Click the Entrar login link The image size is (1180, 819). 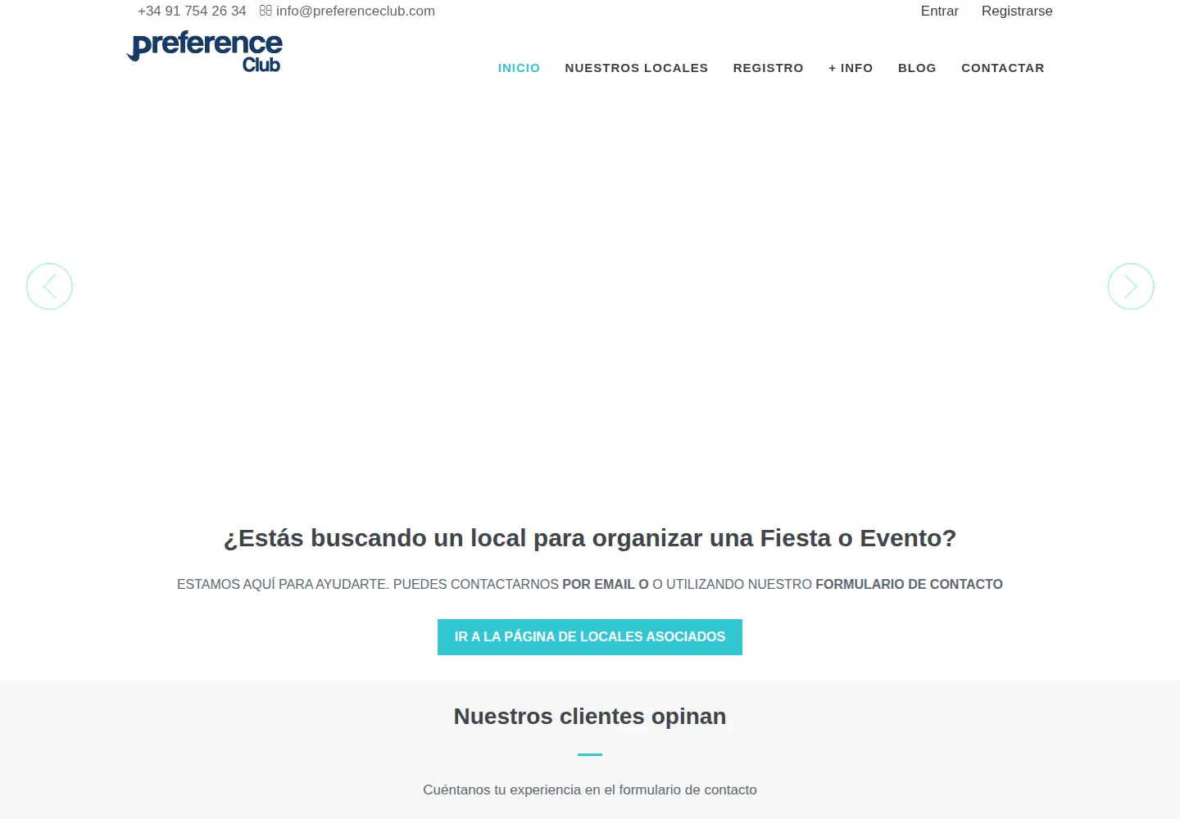click(x=940, y=11)
